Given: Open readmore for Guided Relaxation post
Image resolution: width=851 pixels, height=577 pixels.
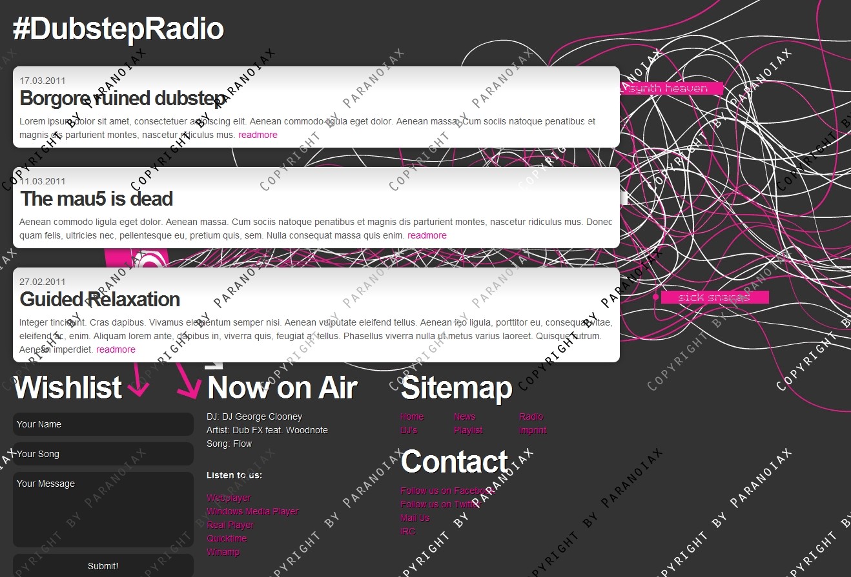Looking at the screenshot, I should tap(116, 349).
